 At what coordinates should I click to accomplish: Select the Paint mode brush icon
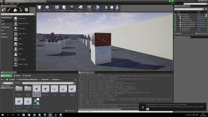coord(9,10)
